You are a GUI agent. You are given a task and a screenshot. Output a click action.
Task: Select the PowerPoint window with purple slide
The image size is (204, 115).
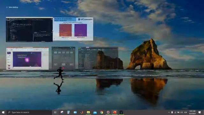[27, 58]
